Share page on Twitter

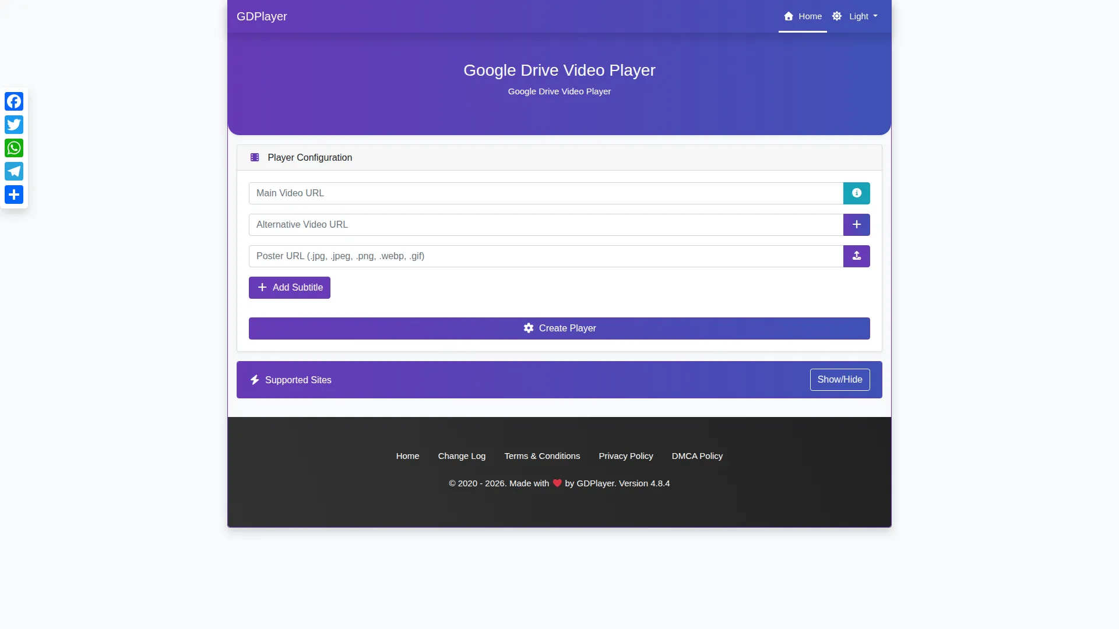[x=14, y=125]
